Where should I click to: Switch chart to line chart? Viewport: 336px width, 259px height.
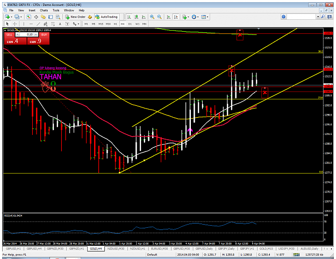click(144, 17)
